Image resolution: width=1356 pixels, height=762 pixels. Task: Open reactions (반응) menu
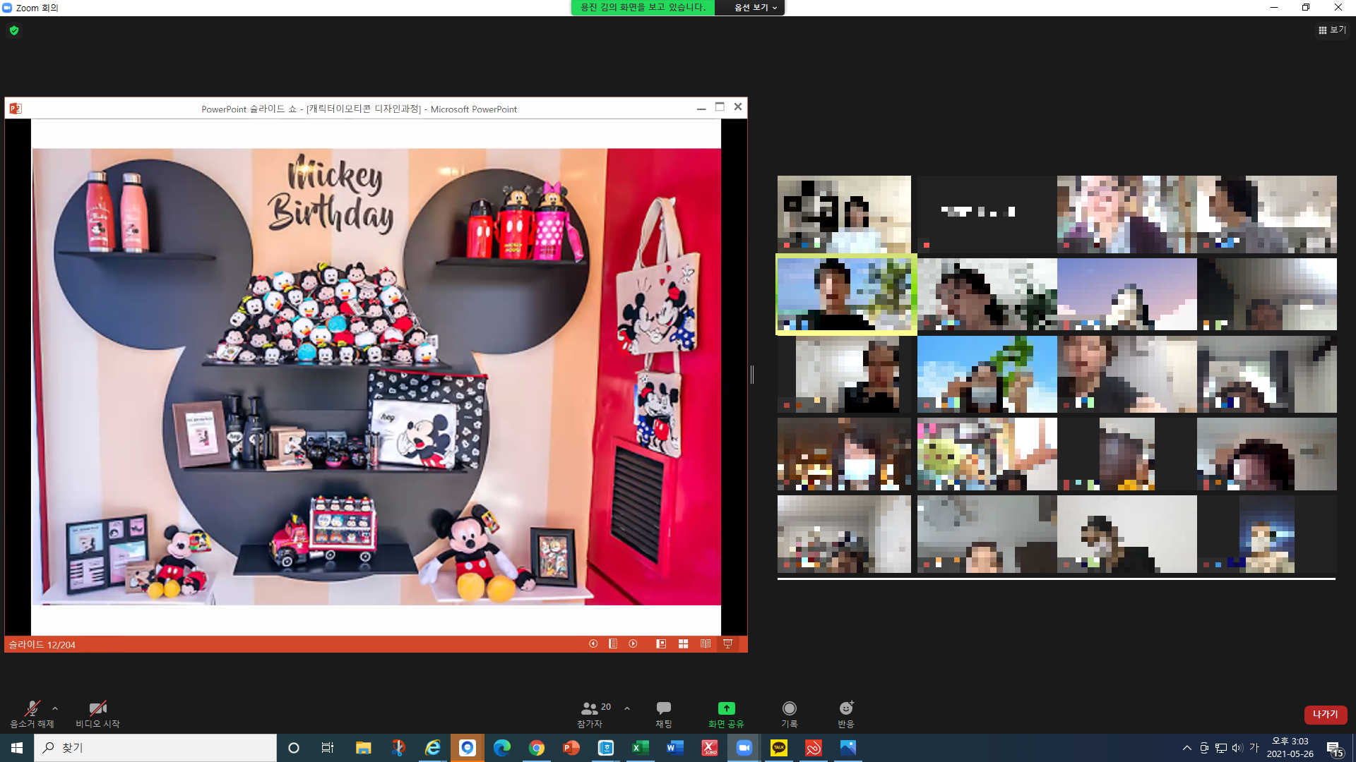(x=846, y=714)
